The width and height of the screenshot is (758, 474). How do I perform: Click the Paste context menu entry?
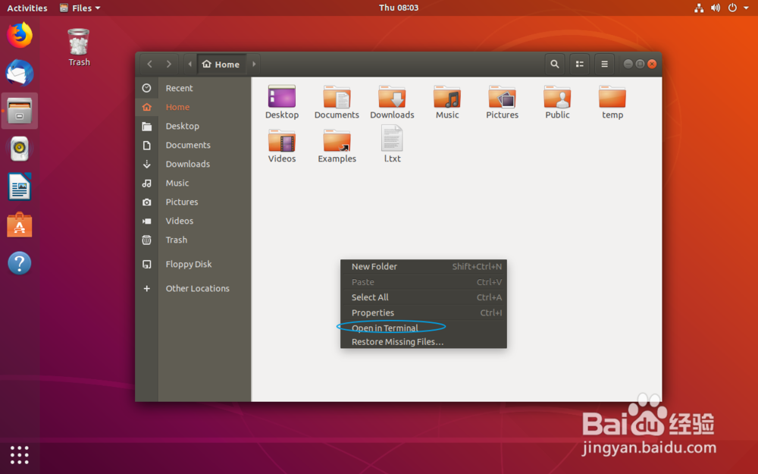point(424,282)
